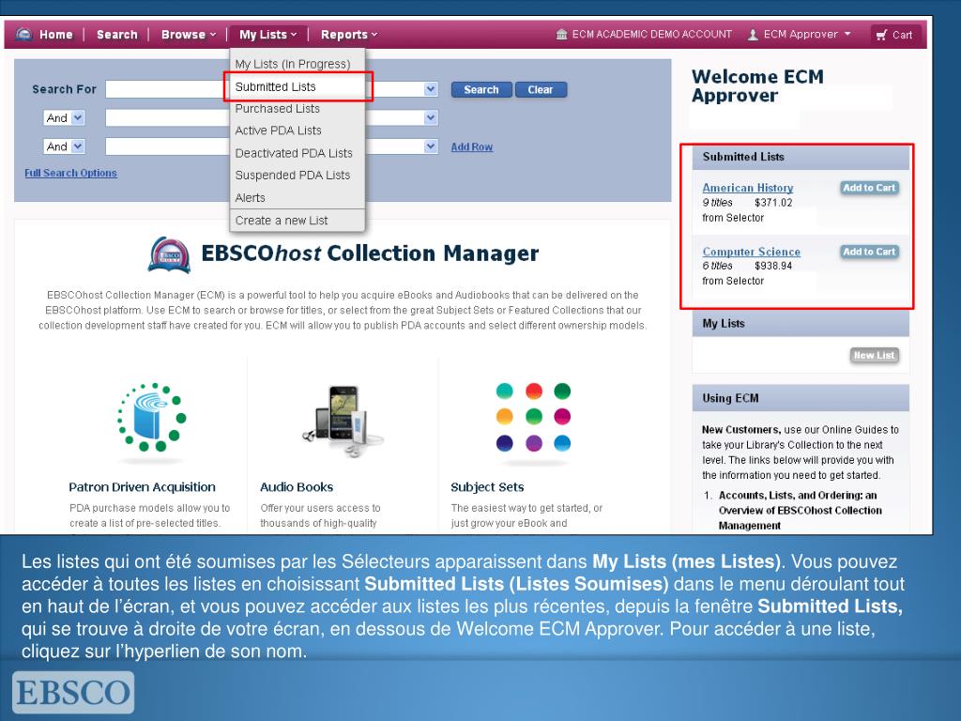Click the institution building icon
The width and height of the screenshot is (961, 721).
561,34
